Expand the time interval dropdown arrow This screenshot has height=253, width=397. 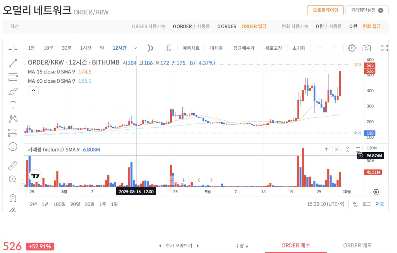(135, 48)
